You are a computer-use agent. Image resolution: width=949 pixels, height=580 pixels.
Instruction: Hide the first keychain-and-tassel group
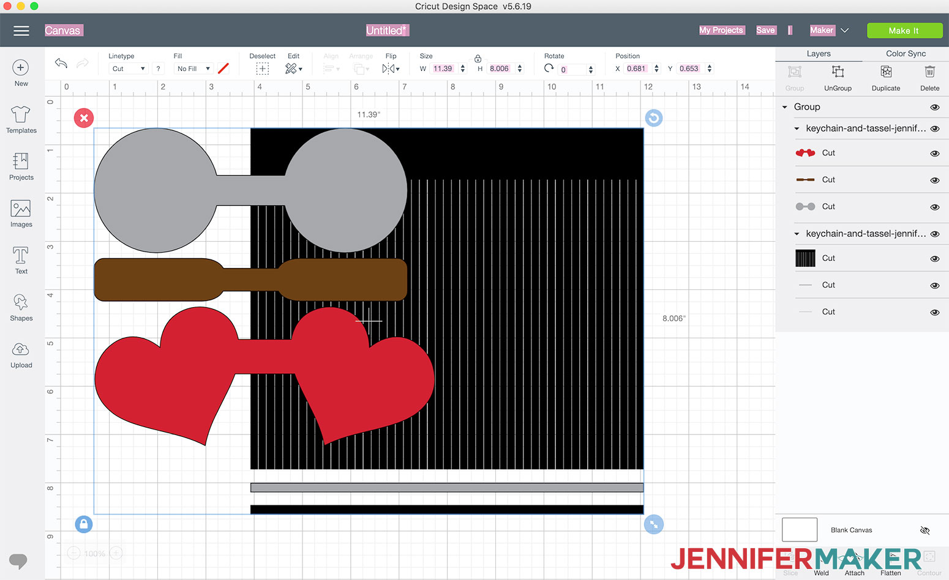(x=935, y=129)
